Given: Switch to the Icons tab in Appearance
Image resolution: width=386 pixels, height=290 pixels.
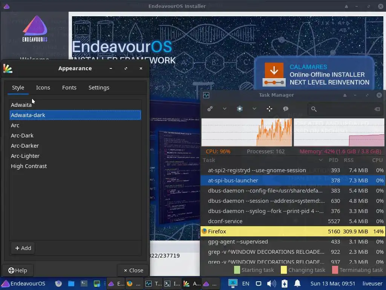Looking at the screenshot, I should point(43,88).
